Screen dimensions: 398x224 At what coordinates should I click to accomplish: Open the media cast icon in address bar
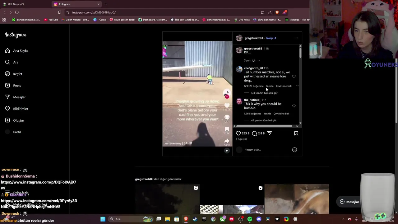coord(262,12)
